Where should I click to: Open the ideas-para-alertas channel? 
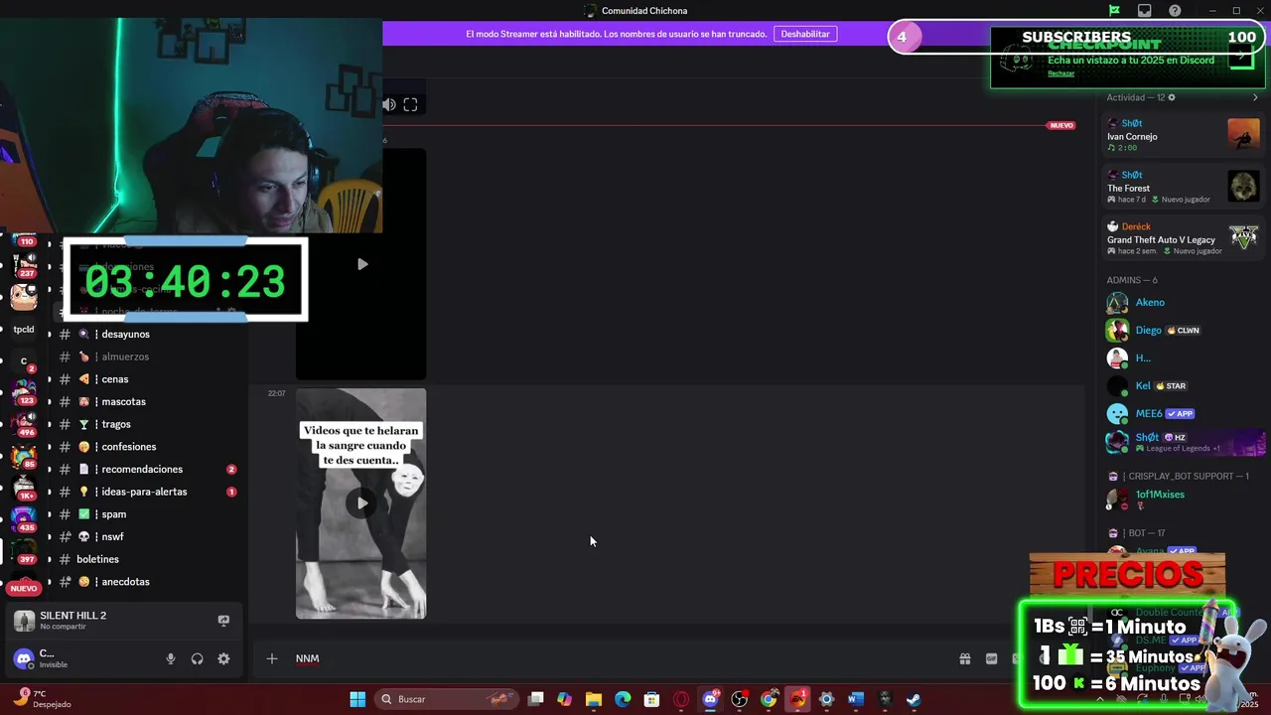[x=147, y=492]
